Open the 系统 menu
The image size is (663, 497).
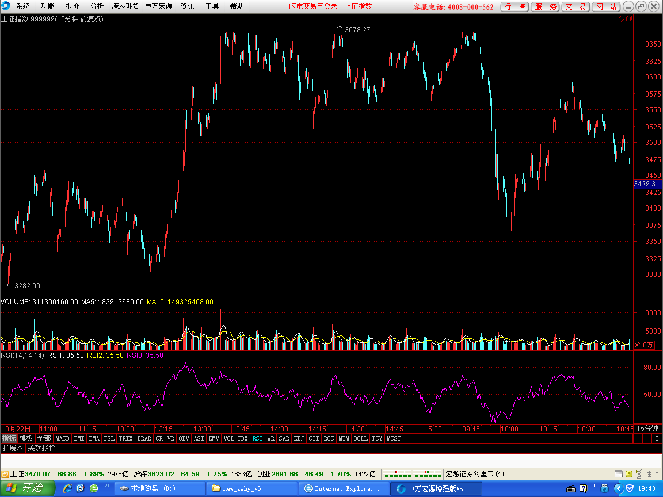click(x=23, y=6)
